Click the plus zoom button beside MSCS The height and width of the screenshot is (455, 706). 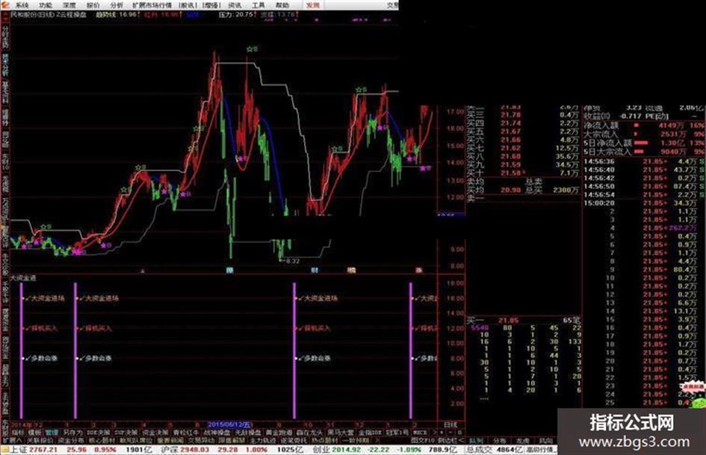pyautogui.click(x=442, y=433)
